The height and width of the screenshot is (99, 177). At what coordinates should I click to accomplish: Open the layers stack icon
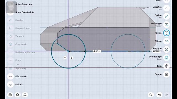(x=151, y=95)
